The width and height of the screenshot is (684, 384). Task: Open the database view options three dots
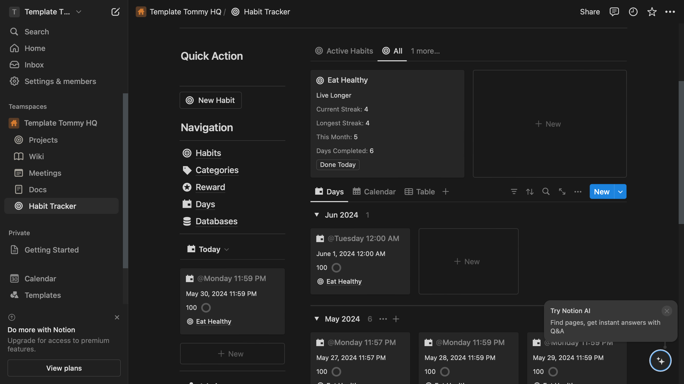tap(578, 192)
